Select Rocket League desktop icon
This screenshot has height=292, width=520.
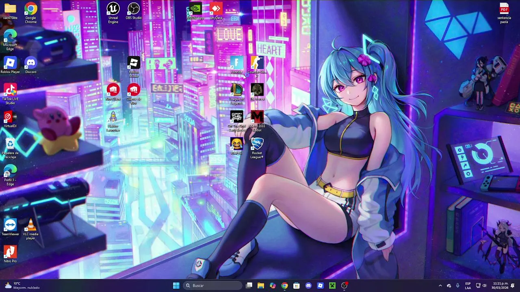[257, 148]
